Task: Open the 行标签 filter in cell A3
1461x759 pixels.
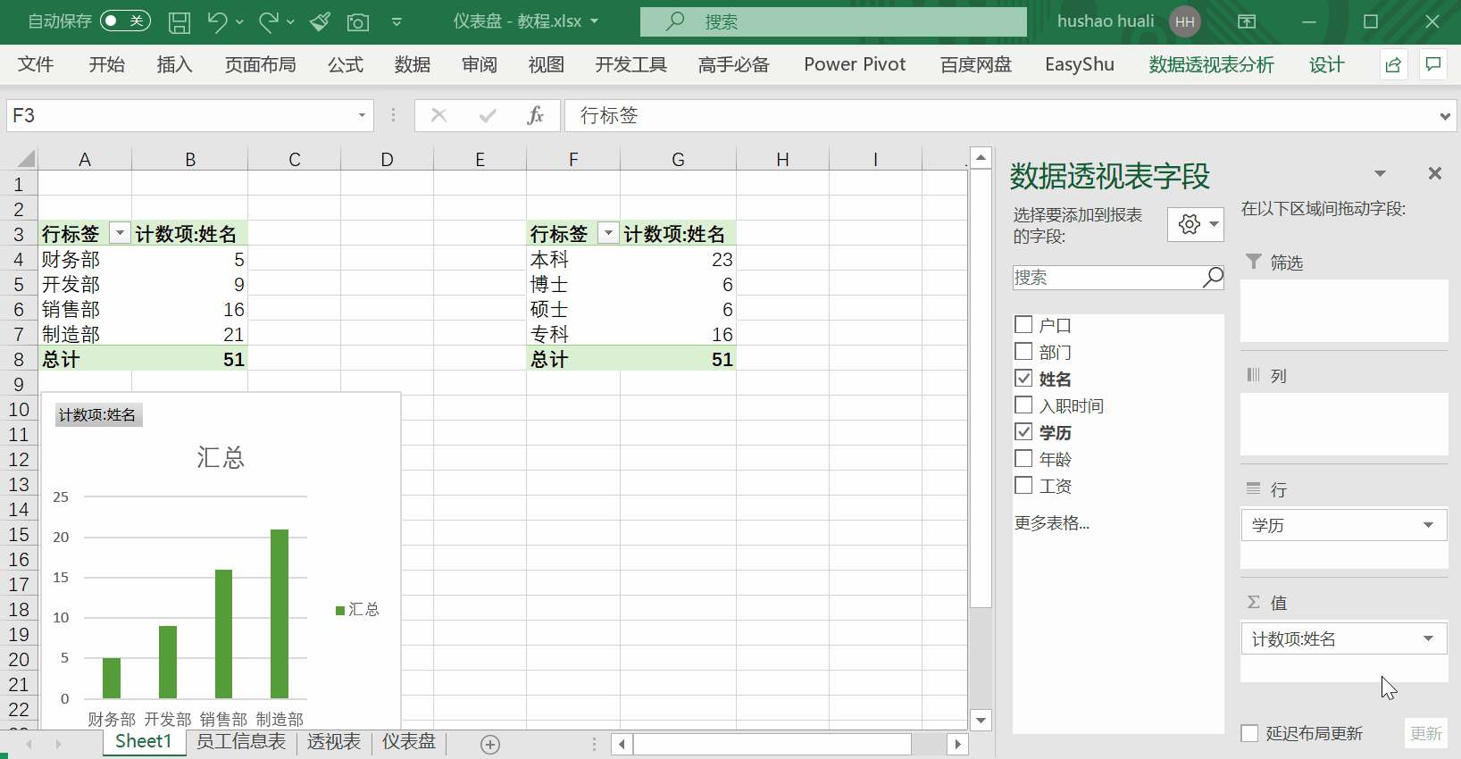Action: click(x=120, y=233)
